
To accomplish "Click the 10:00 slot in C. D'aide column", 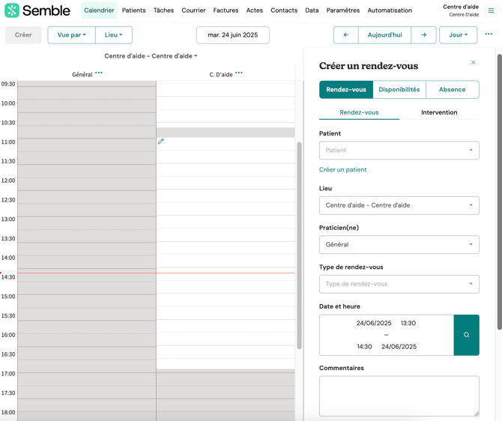I will pyautogui.click(x=226, y=103).
